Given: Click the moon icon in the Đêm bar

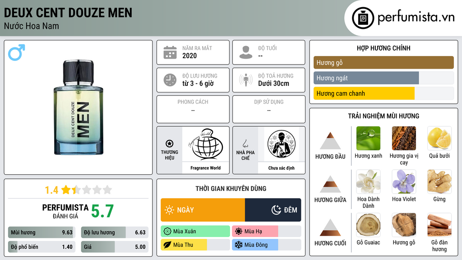Looking at the screenshot, I should [276, 210].
